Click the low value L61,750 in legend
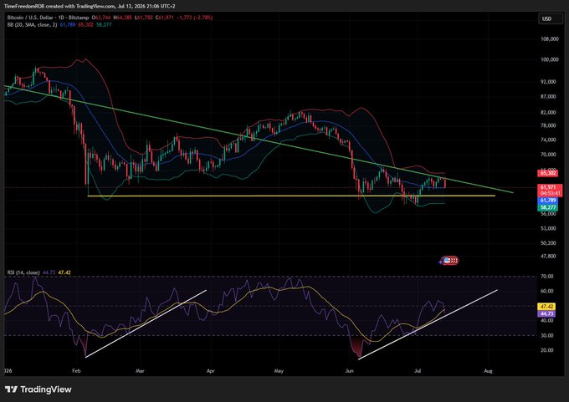569x402 pixels. [x=143, y=18]
